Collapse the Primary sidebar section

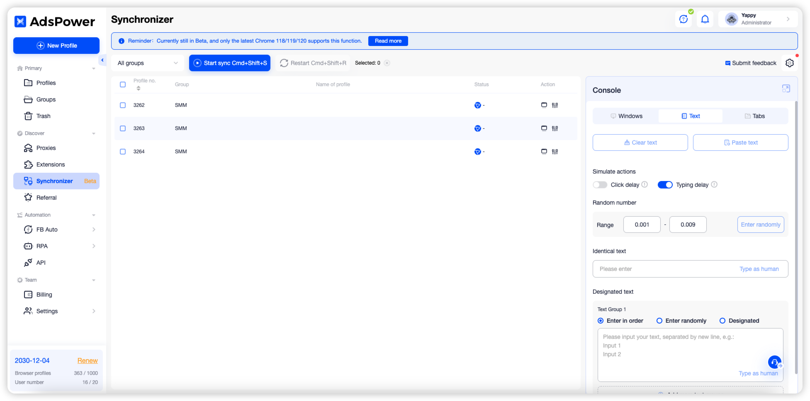94,68
